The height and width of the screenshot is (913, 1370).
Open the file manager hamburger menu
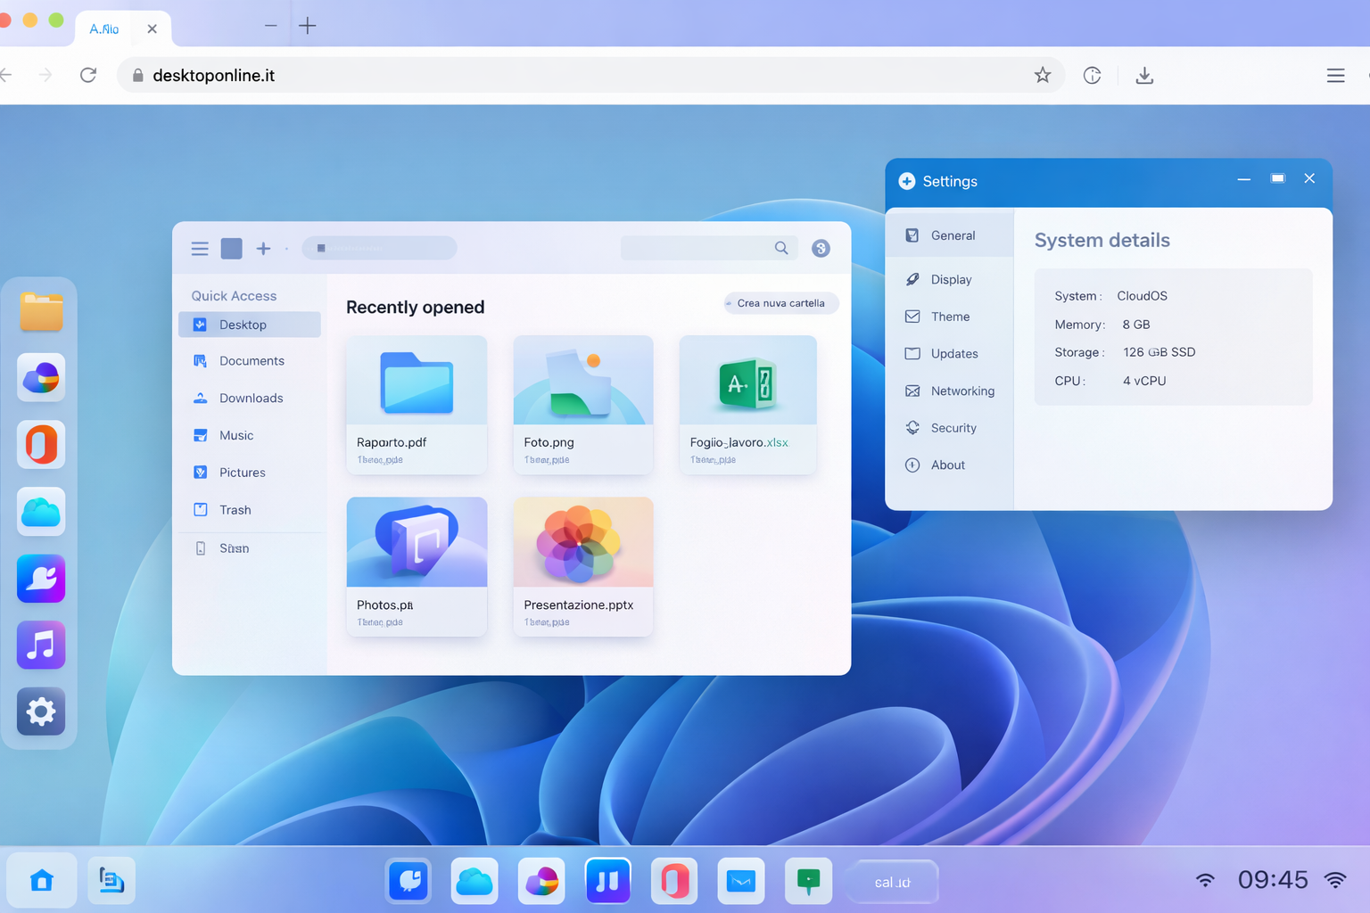pos(199,248)
